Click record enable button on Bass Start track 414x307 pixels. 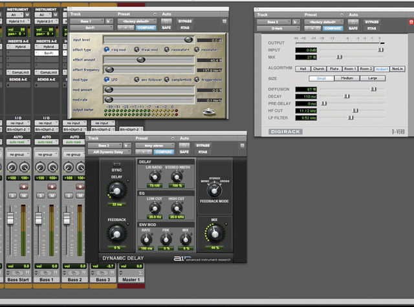[24, 187]
